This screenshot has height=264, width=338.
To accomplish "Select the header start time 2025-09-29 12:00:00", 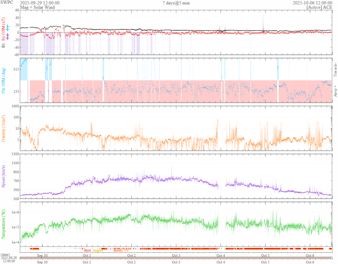I will click(40, 3).
